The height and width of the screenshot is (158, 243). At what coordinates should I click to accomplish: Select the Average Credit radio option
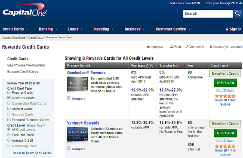[9, 140]
